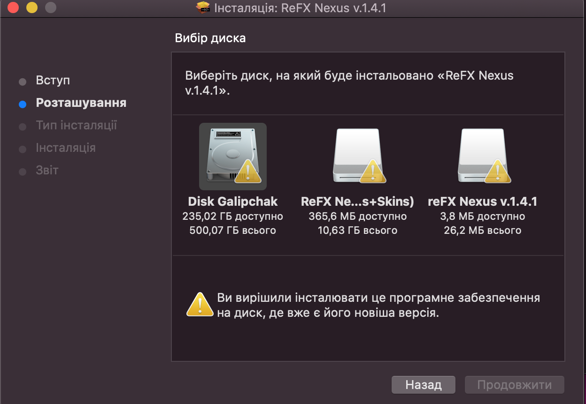Click the yellow warning triangle beside the message
Screen dimensions: 586x404
click(200, 305)
